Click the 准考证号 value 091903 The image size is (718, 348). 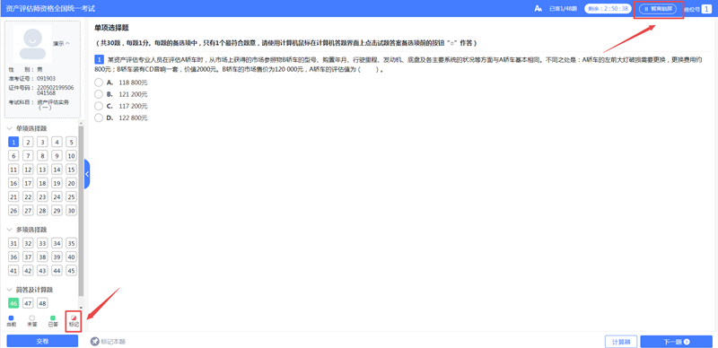(x=47, y=78)
